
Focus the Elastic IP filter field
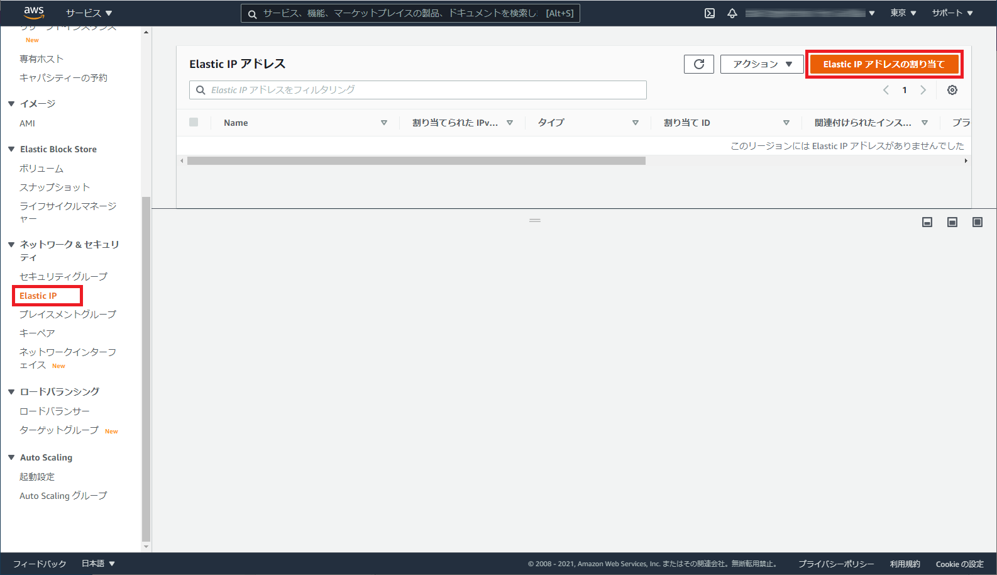point(418,90)
